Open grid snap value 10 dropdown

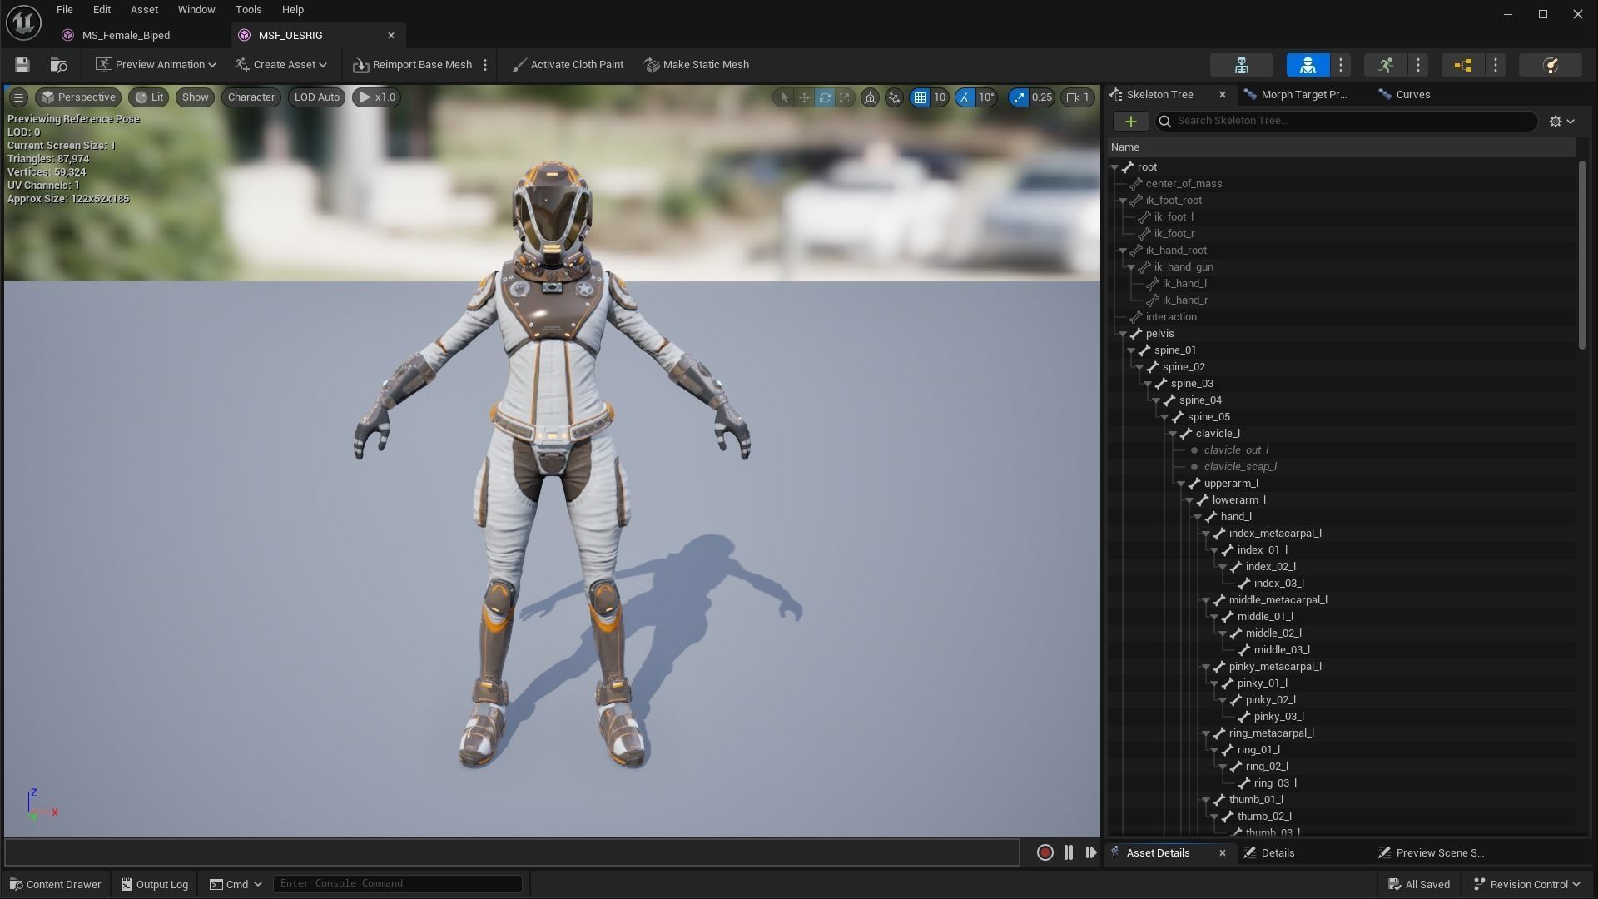[x=939, y=97]
